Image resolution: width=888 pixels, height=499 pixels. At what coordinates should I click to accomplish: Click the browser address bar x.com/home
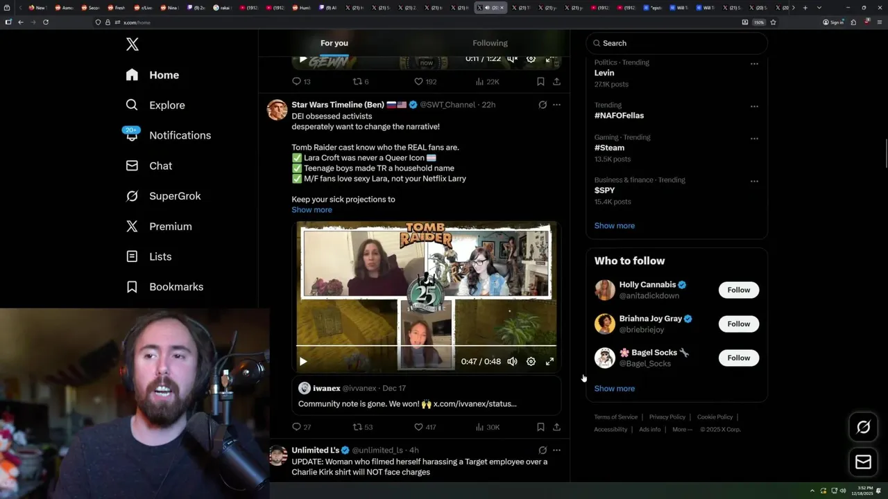(416, 22)
